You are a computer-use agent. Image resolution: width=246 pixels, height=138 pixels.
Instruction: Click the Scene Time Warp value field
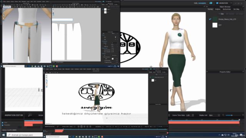(x=189, y=115)
